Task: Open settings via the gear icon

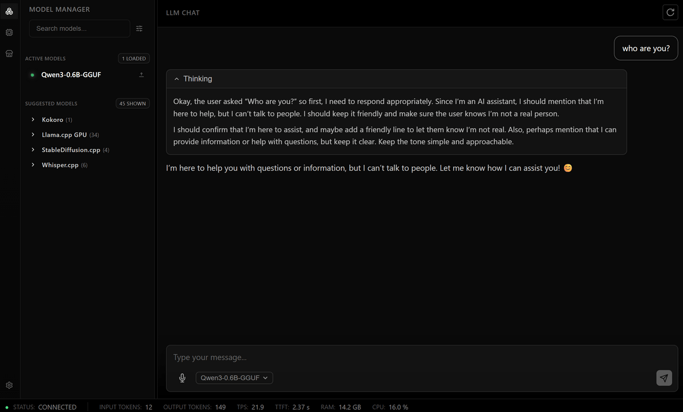Action: (x=9, y=385)
